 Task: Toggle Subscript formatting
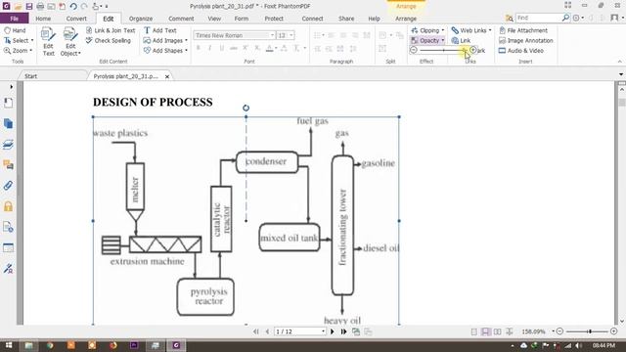tap(257, 48)
